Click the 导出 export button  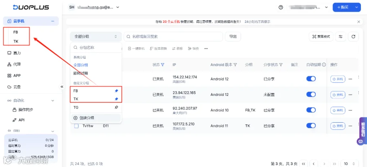pyautogui.click(x=233, y=37)
